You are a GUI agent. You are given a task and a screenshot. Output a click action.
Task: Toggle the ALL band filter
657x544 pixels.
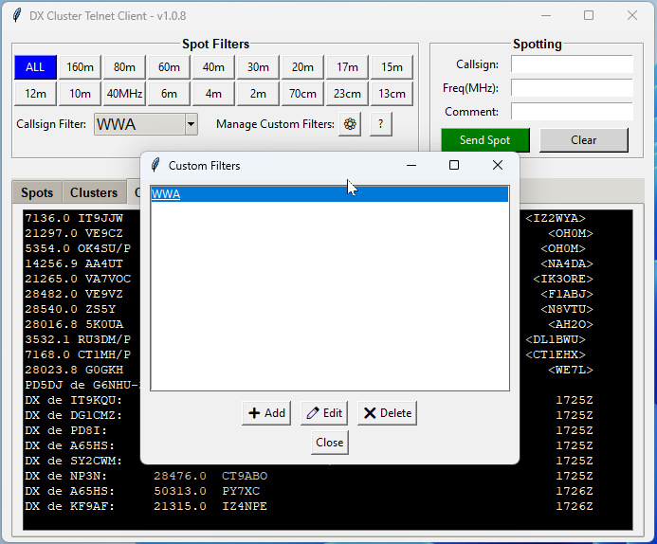35,67
